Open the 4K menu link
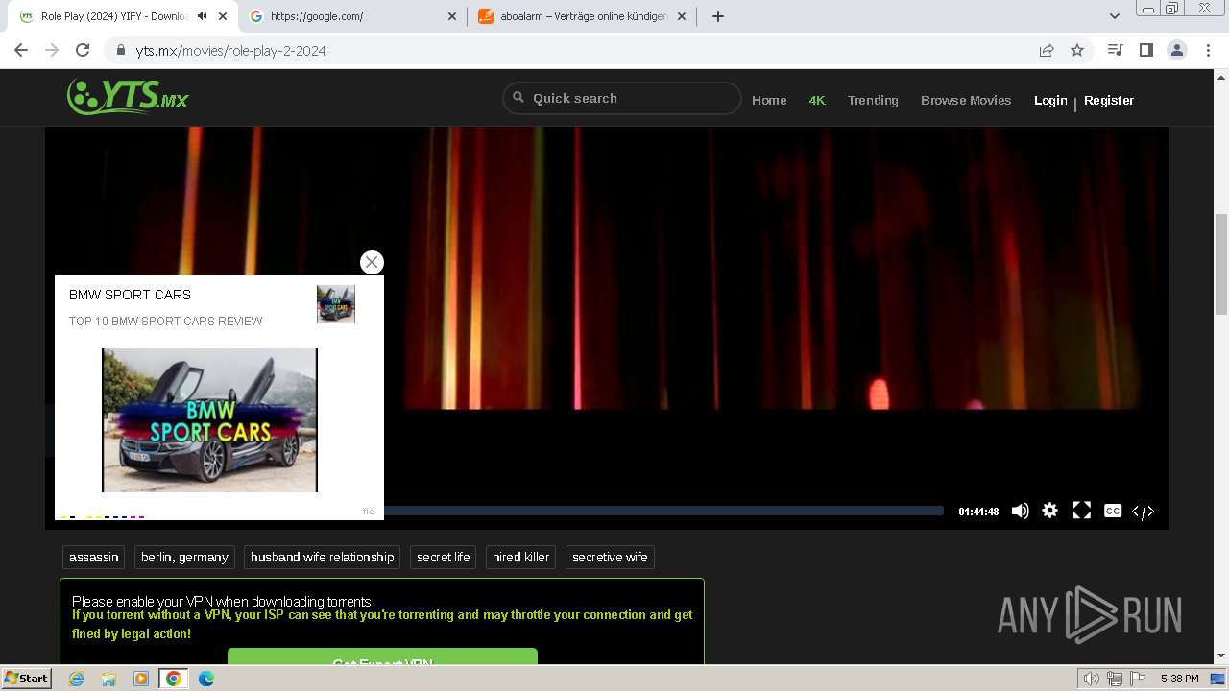 pyautogui.click(x=817, y=100)
